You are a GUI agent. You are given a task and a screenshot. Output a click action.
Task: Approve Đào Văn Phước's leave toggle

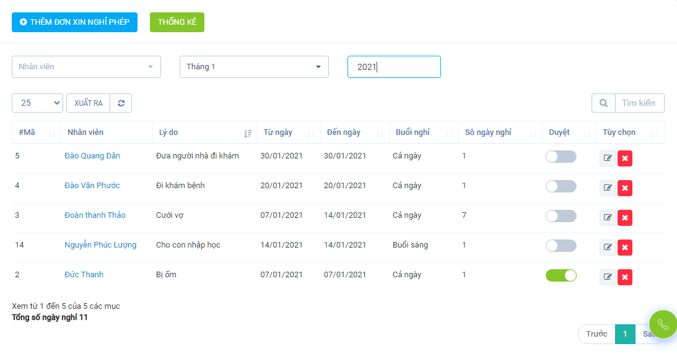(x=561, y=186)
